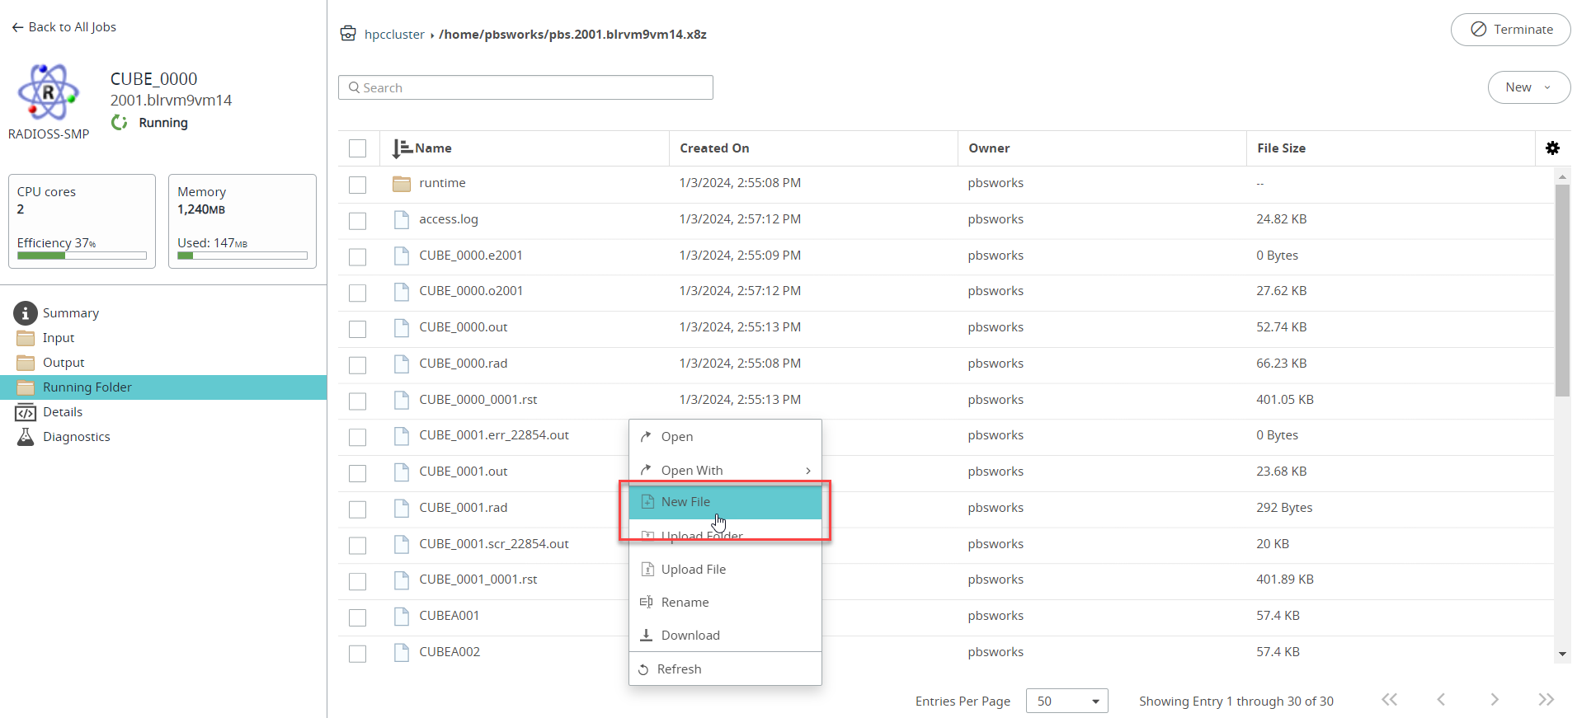Click the Input folder icon in sidebar
The image size is (1577, 718).
coord(26,338)
